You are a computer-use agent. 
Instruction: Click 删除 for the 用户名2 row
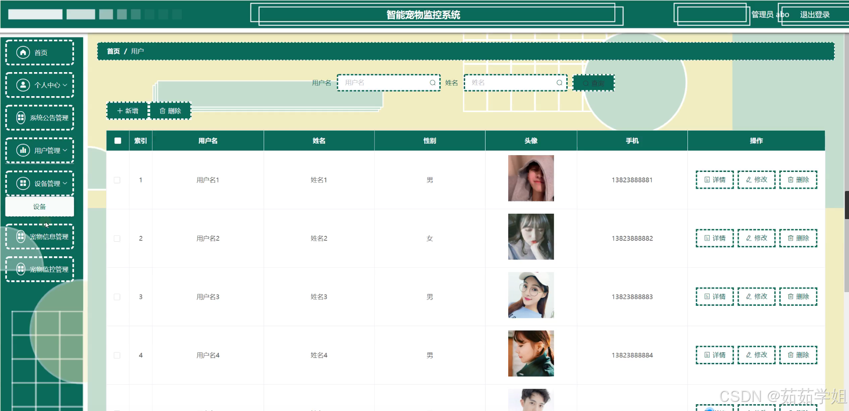[798, 238]
